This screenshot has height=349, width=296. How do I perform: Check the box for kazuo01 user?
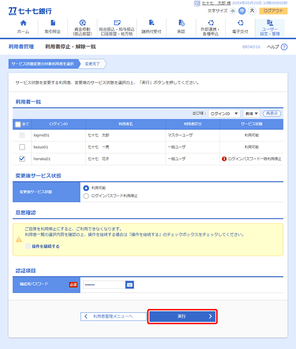coord(22,147)
